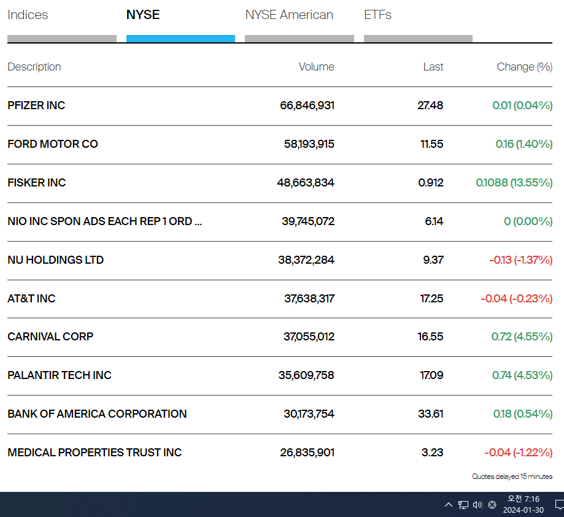Click Medical Properties last price 3.23
This screenshot has height=517, width=564.
pos(432,452)
